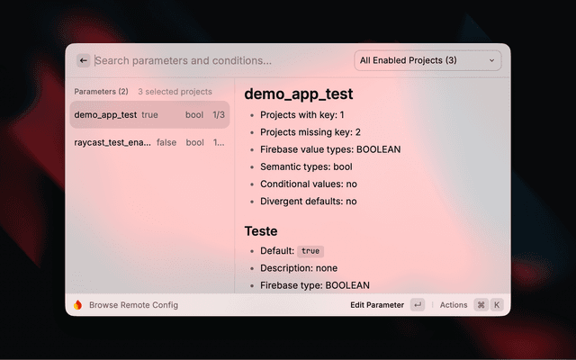Click the back arrow icon
This screenshot has width=576, height=360.
84,60
